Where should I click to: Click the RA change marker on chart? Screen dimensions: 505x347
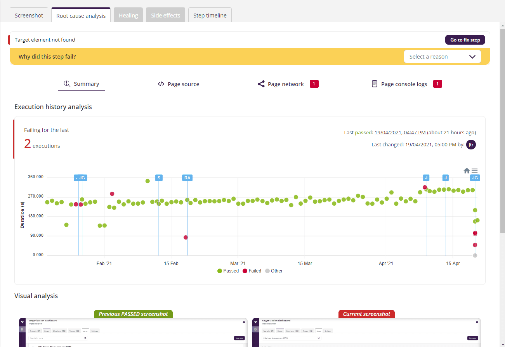187,178
